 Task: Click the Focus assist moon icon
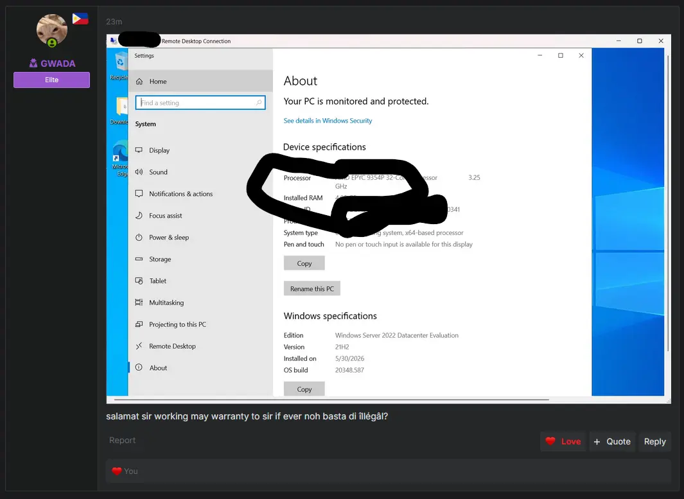point(139,216)
